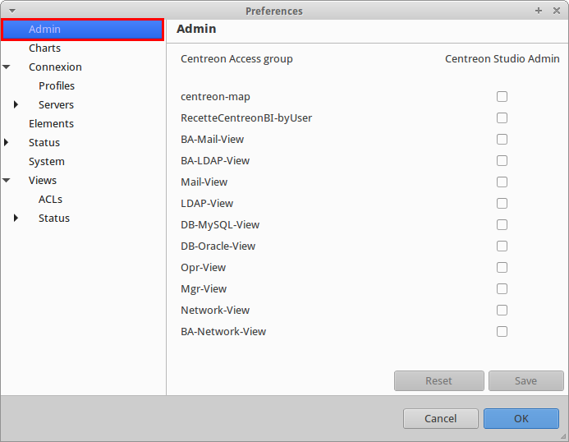Enable the centreon-map checkbox
The image size is (569, 442).
coord(502,97)
